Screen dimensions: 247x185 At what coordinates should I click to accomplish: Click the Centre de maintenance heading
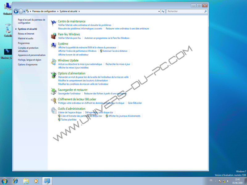tap(72, 21)
